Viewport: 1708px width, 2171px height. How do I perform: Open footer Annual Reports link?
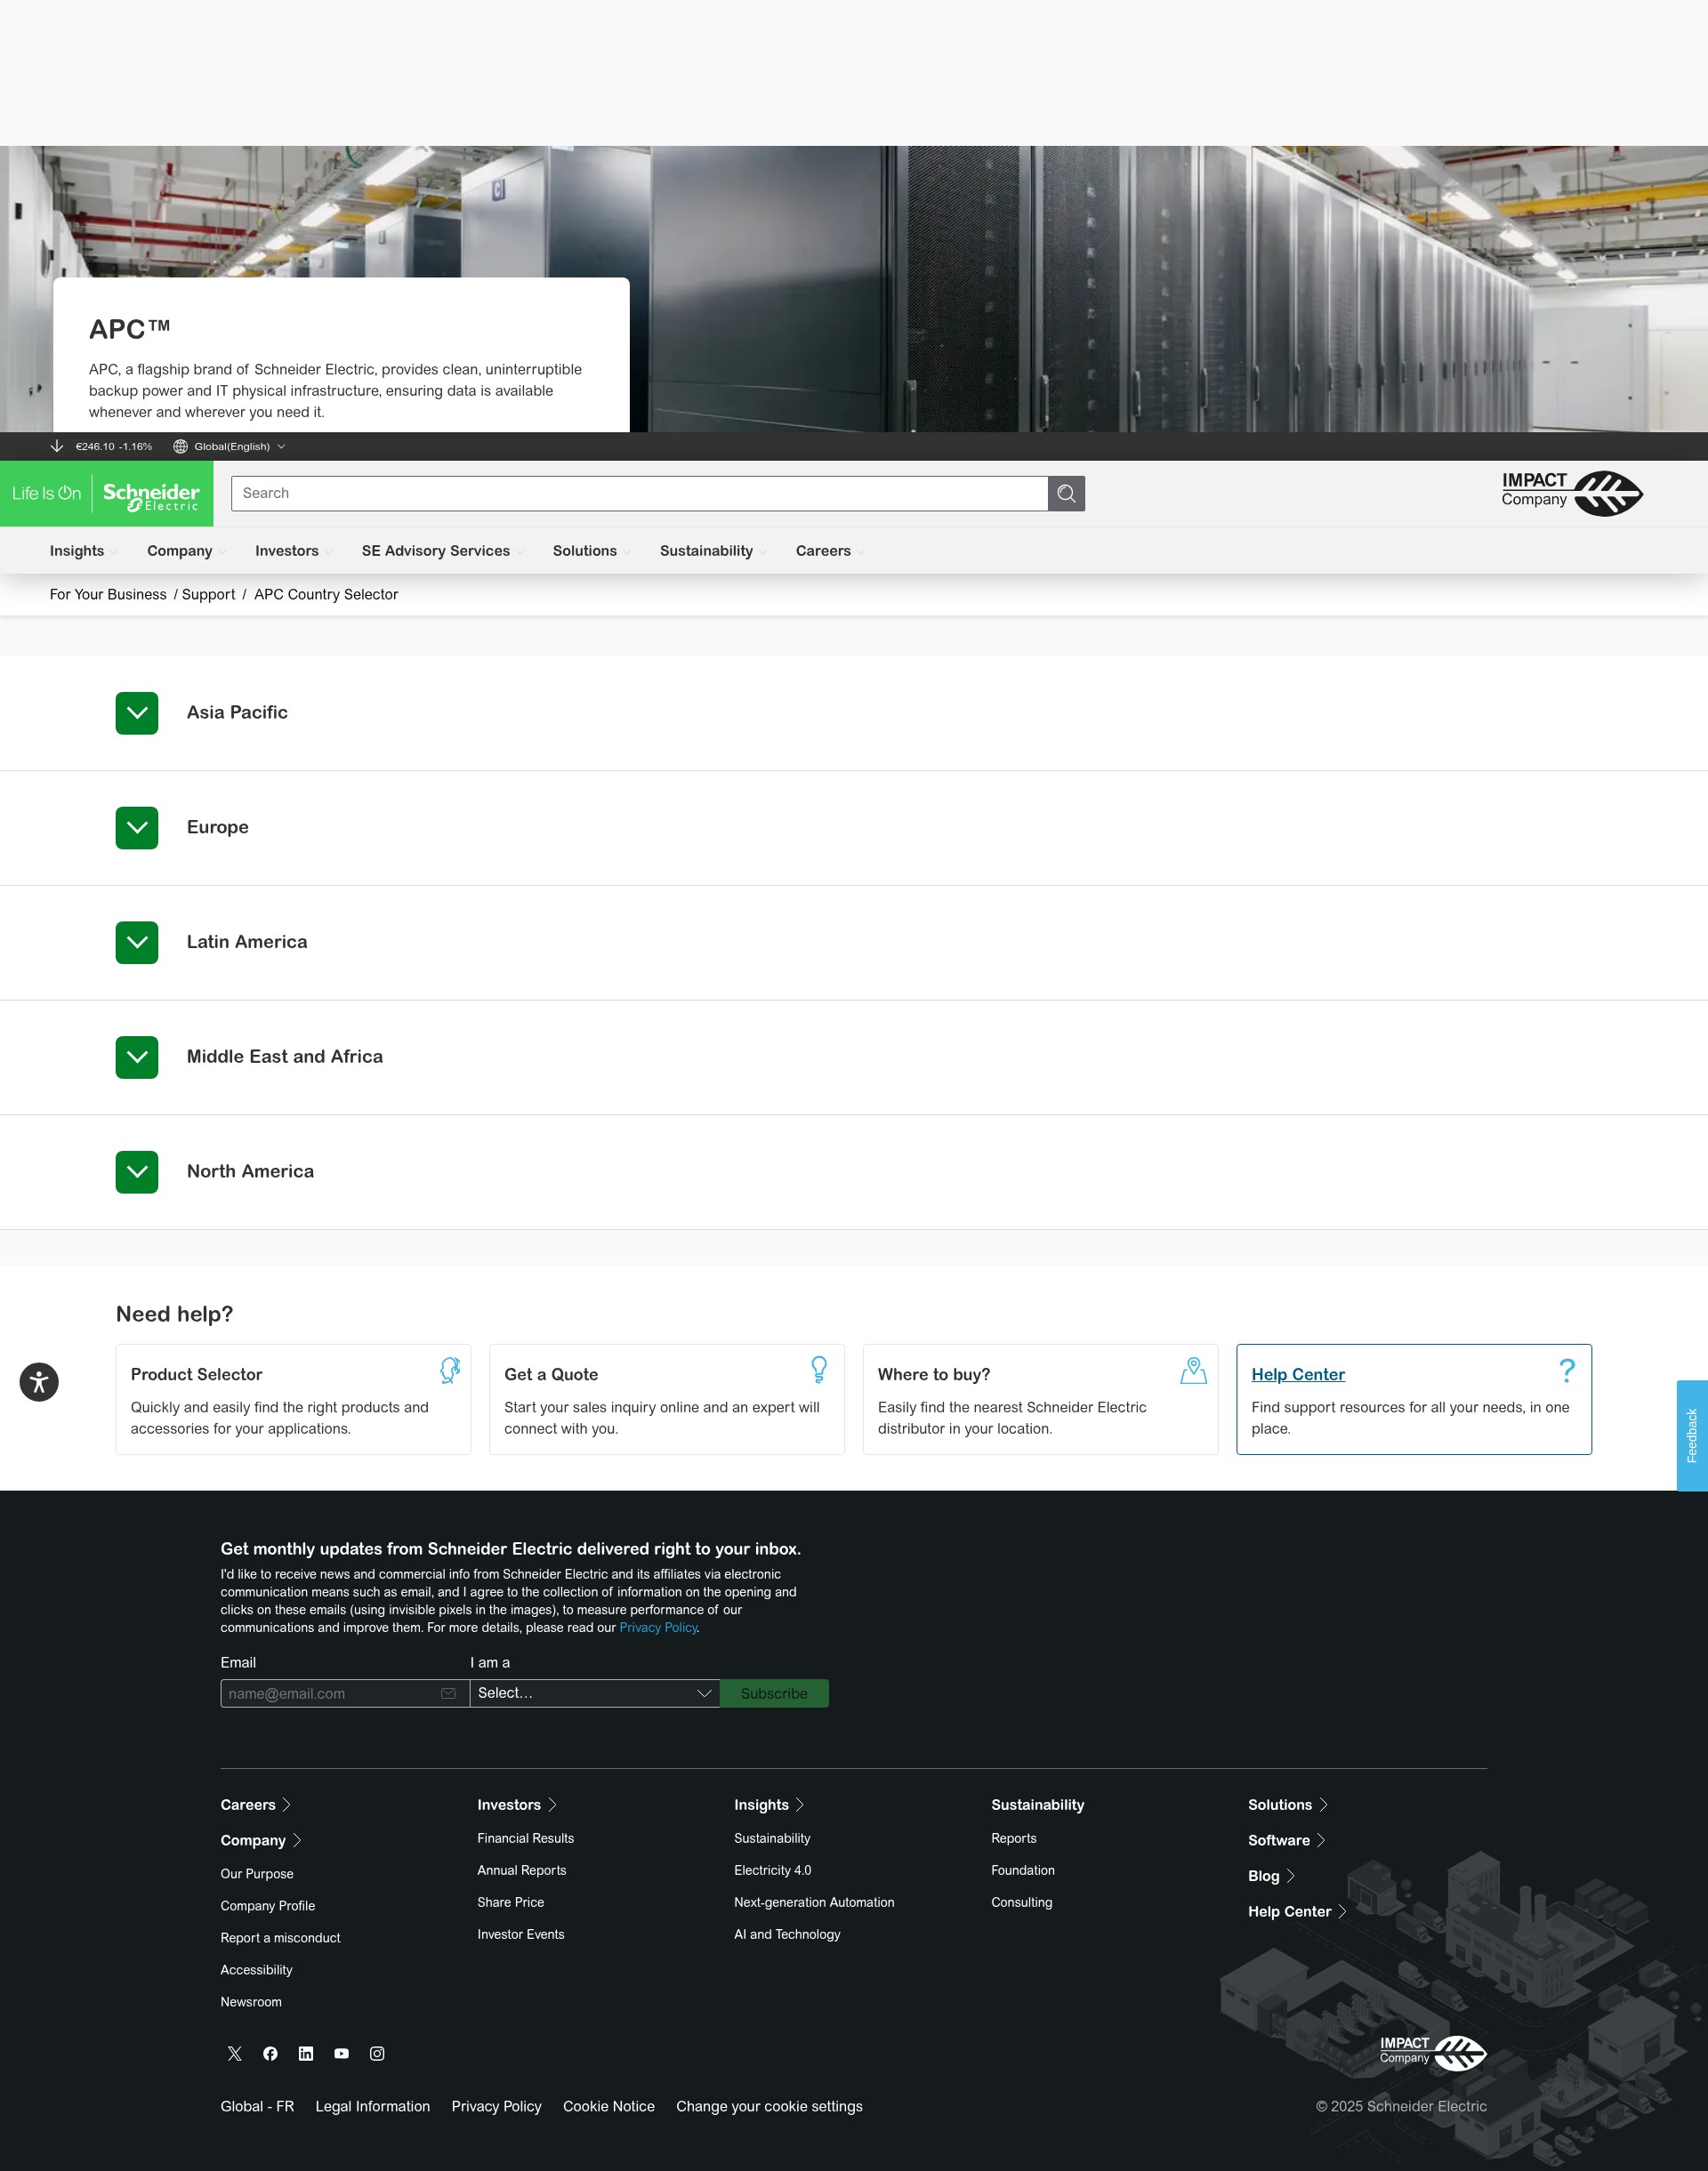pyautogui.click(x=521, y=1870)
